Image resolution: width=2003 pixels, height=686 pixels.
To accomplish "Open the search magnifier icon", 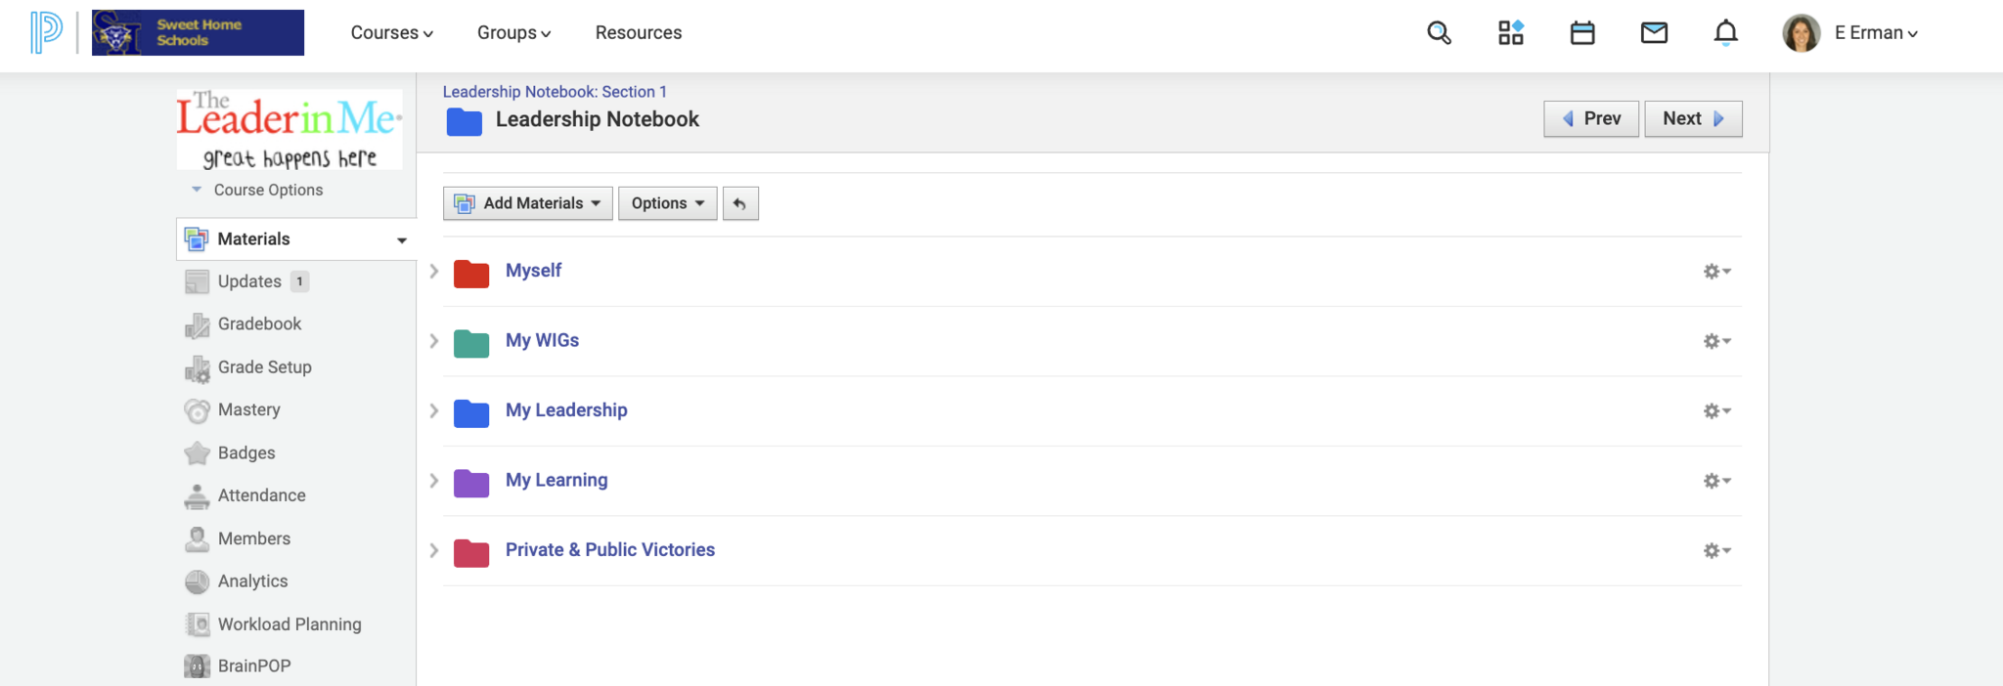I will [1439, 33].
